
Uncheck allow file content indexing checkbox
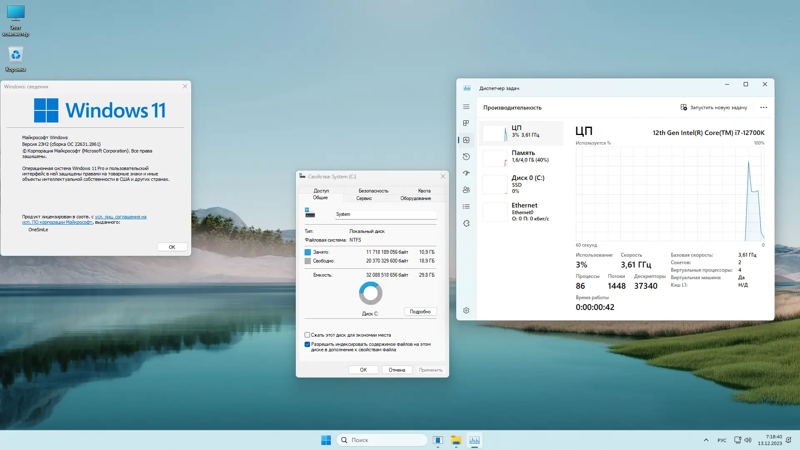(x=307, y=345)
